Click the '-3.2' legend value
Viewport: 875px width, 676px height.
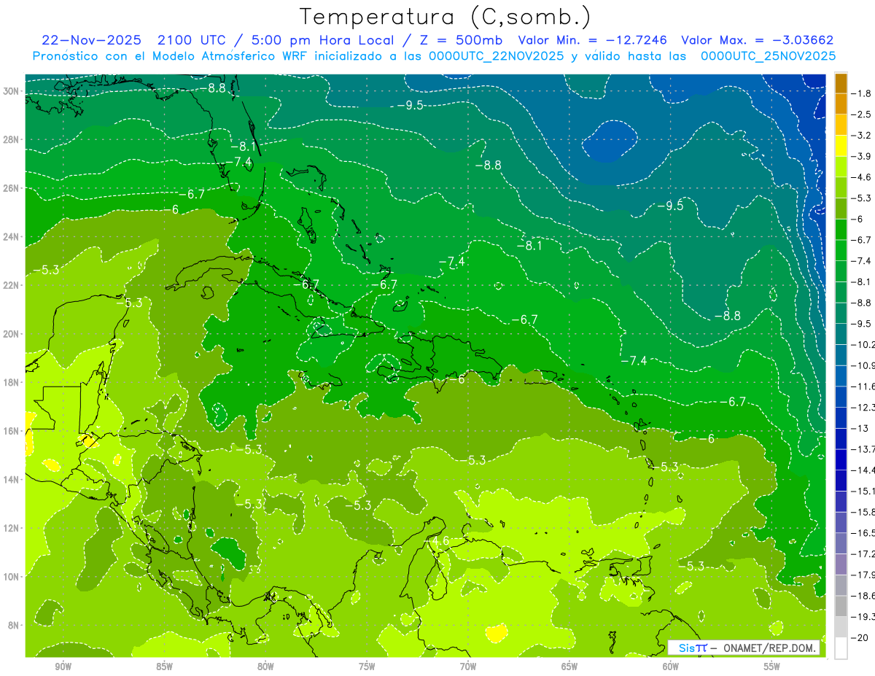pyautogui.click(x=860, y=136)
